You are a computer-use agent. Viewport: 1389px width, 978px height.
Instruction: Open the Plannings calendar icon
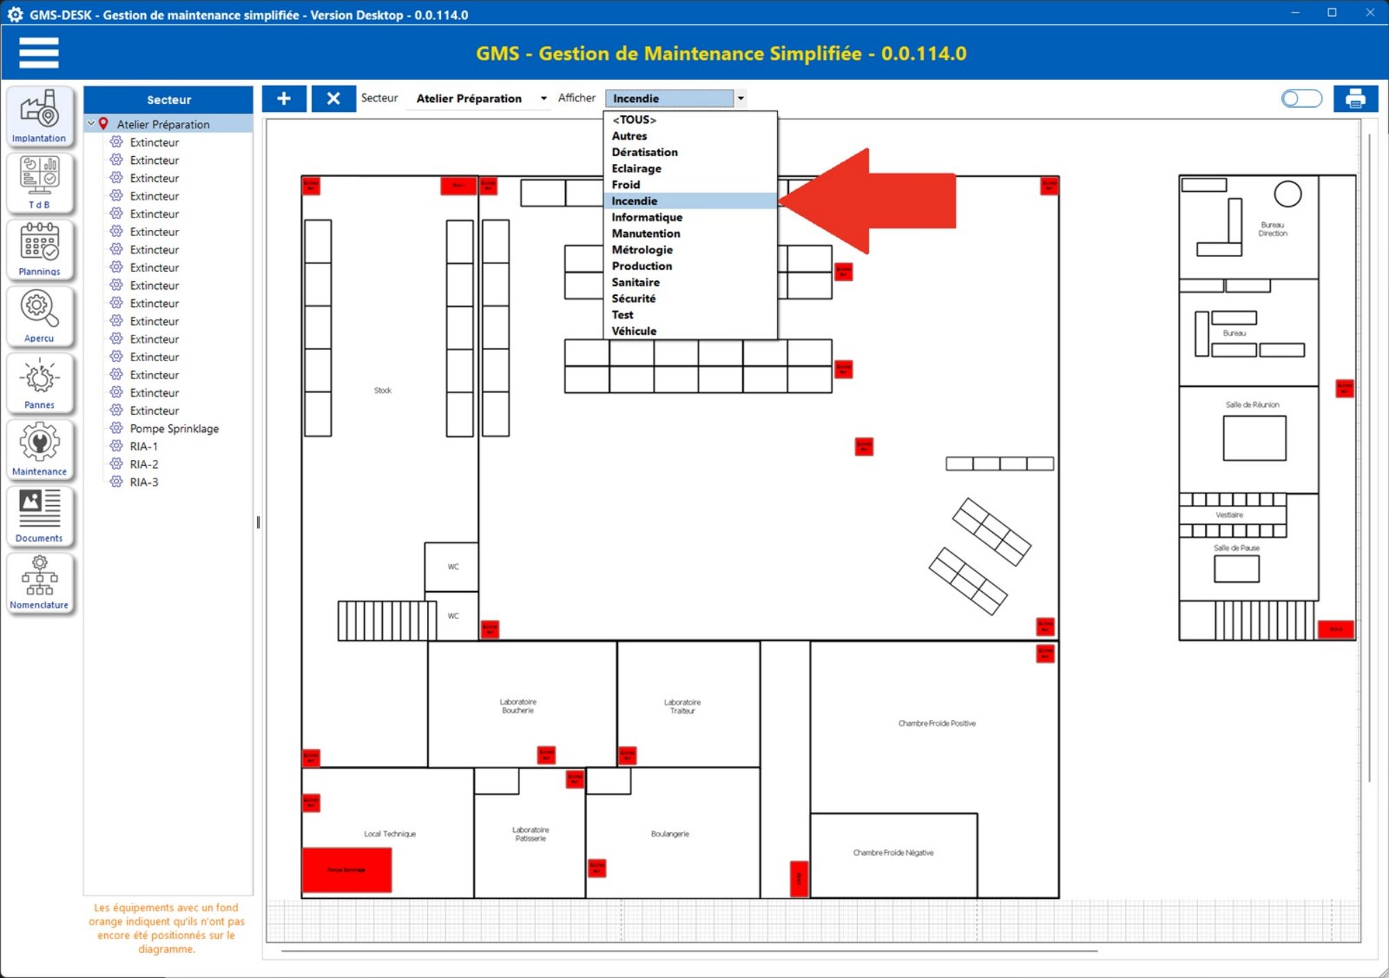tap(39, 249)
